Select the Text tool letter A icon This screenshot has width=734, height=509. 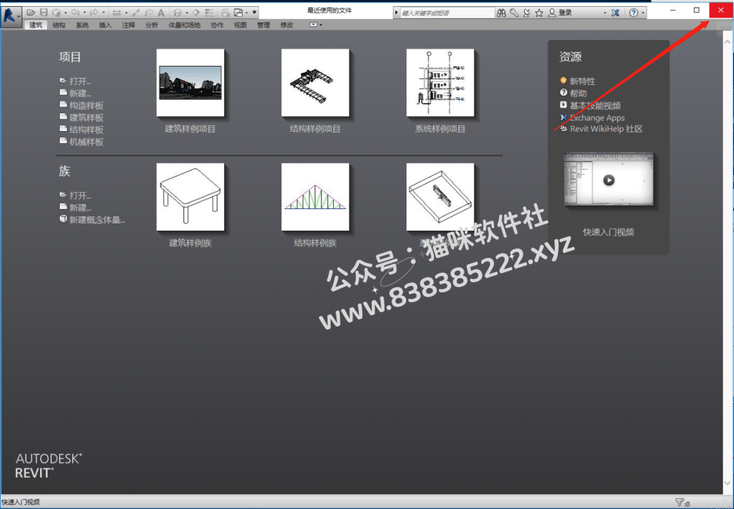click(161, 13)
